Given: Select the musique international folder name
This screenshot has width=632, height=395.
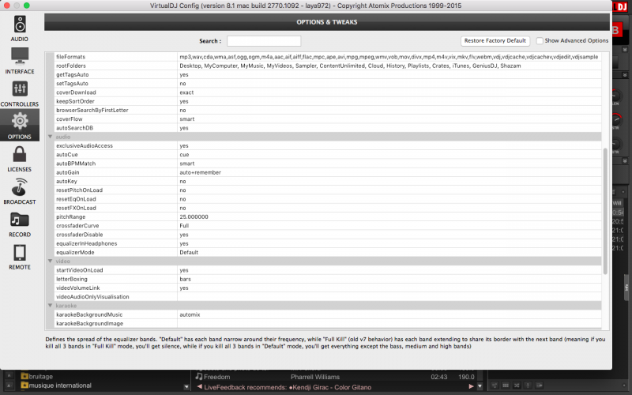Looking at the screenshot, I should [60, 386].
